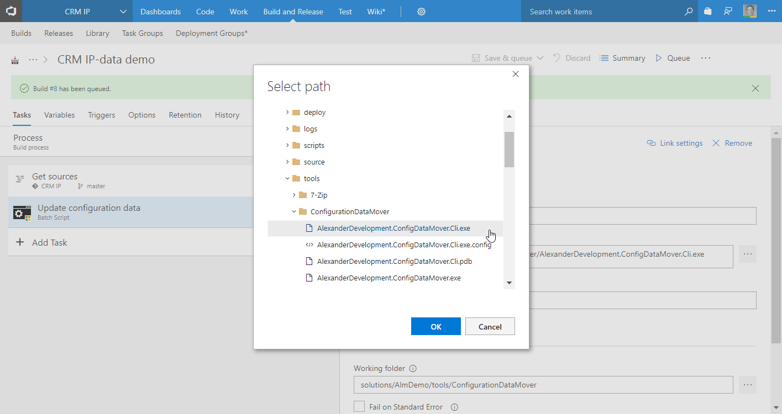This screenshot has height=414, width=782.
Task: Open the Build and Release hub
Action: [x=293, y=12]
